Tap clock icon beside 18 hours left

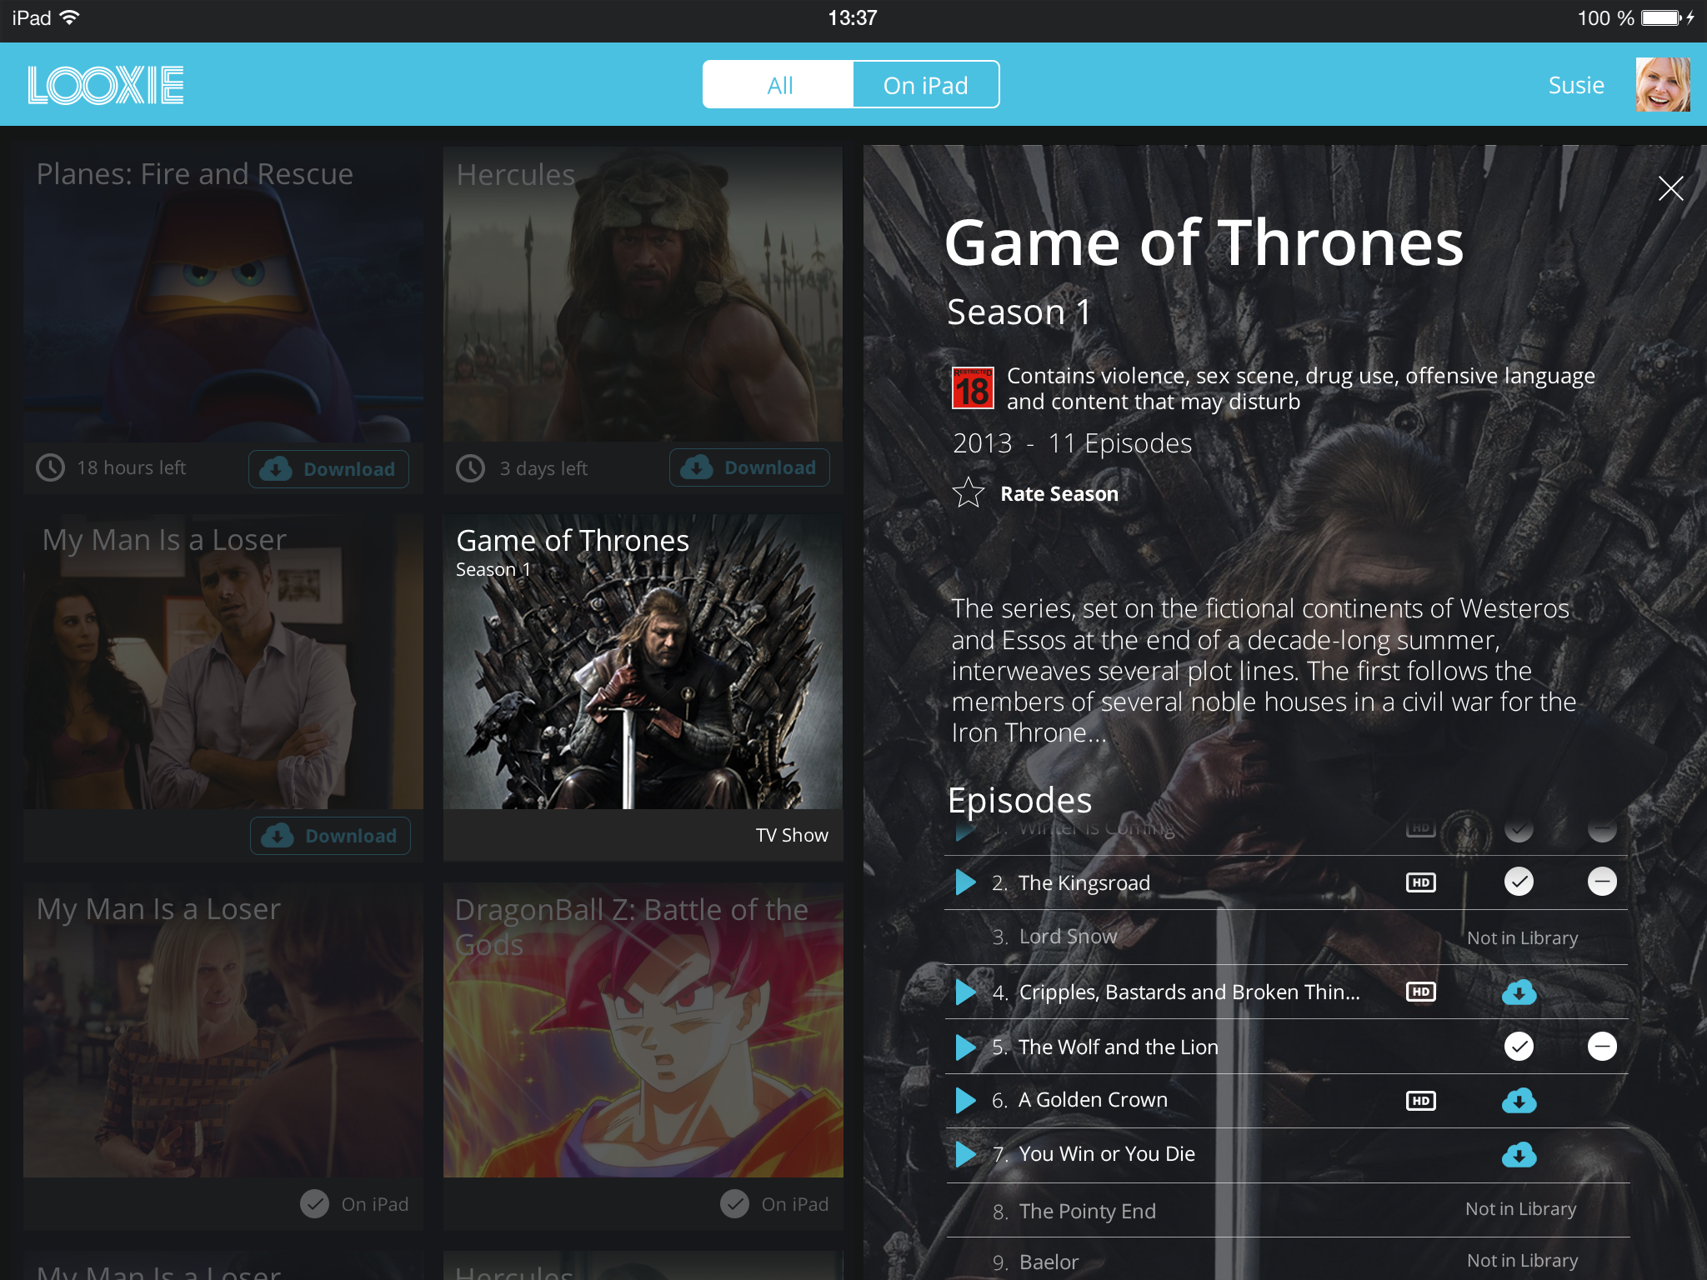click(50, 467)
